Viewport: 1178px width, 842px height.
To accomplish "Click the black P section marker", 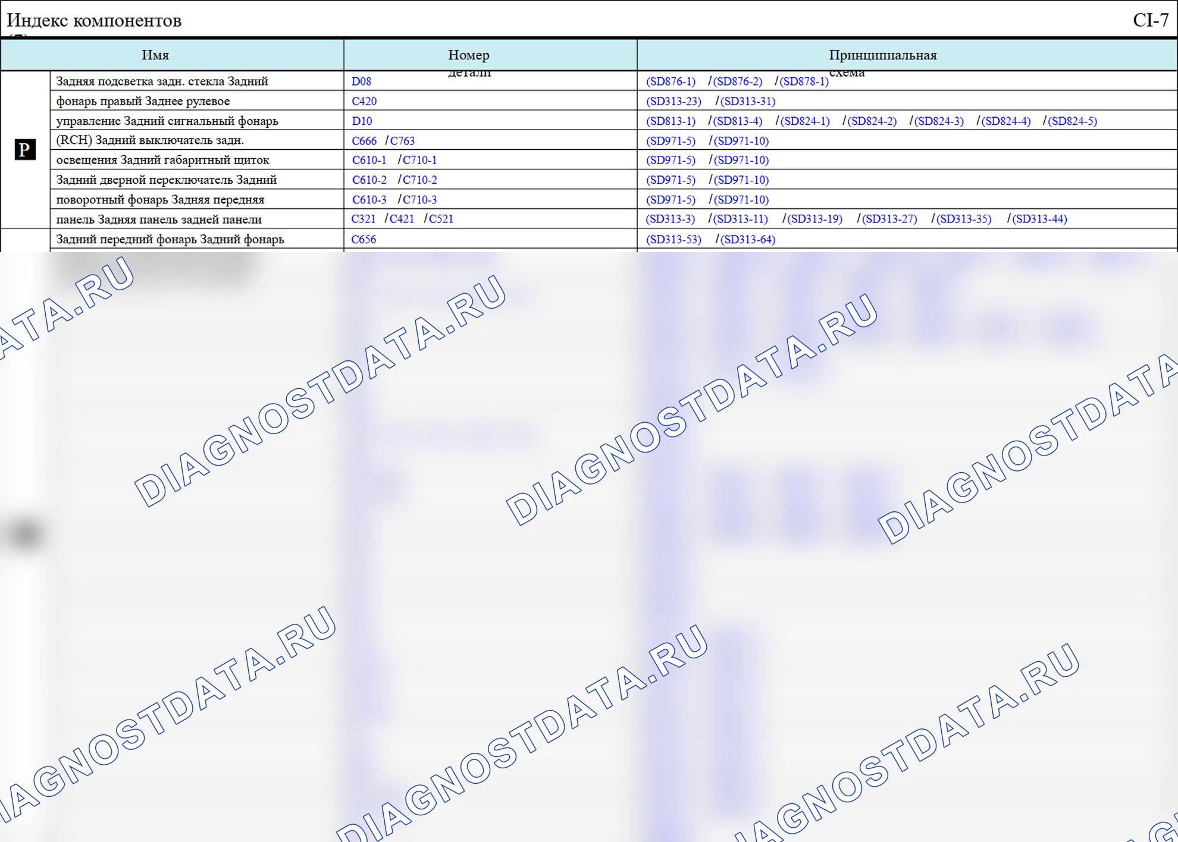I will (x=25, y=149).
